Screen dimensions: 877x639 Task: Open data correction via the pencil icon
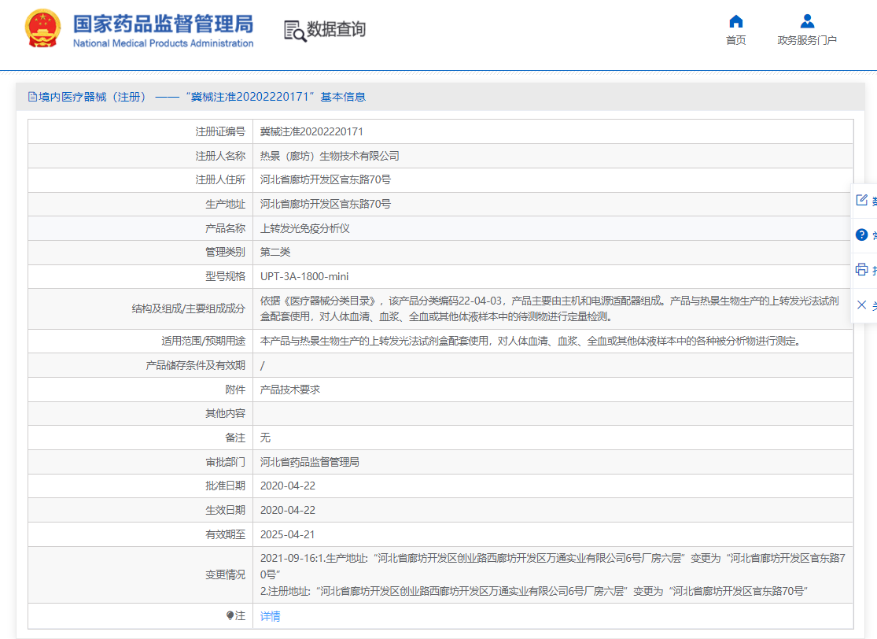click(862, 201)
